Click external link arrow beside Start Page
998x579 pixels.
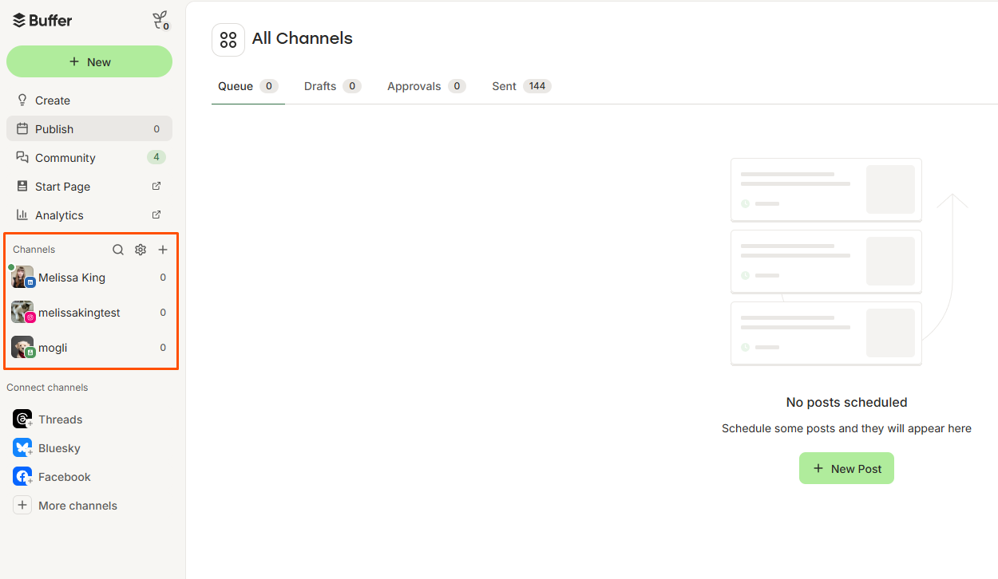[156, 186]
